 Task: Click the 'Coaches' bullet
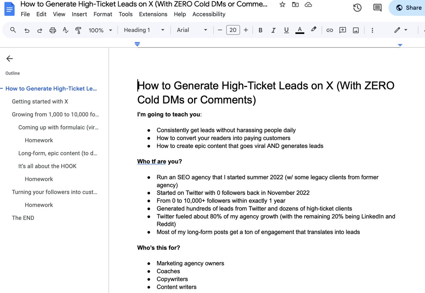tap(169, 271)
